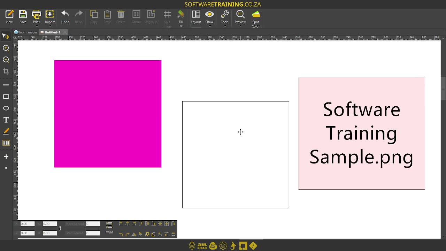Open the Spot Color tool

(256, 19)
